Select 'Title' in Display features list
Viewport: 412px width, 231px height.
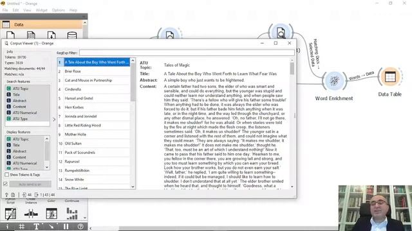coord(25,145)
